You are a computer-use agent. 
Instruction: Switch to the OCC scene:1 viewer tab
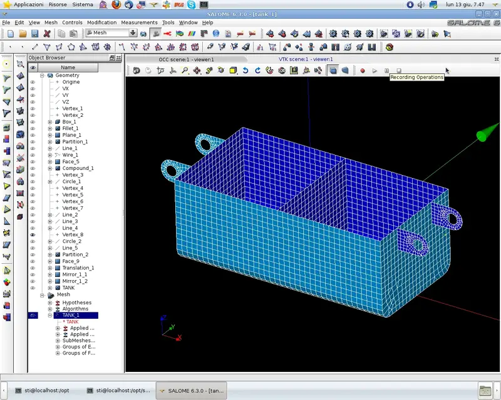click(x=186, y=59)
